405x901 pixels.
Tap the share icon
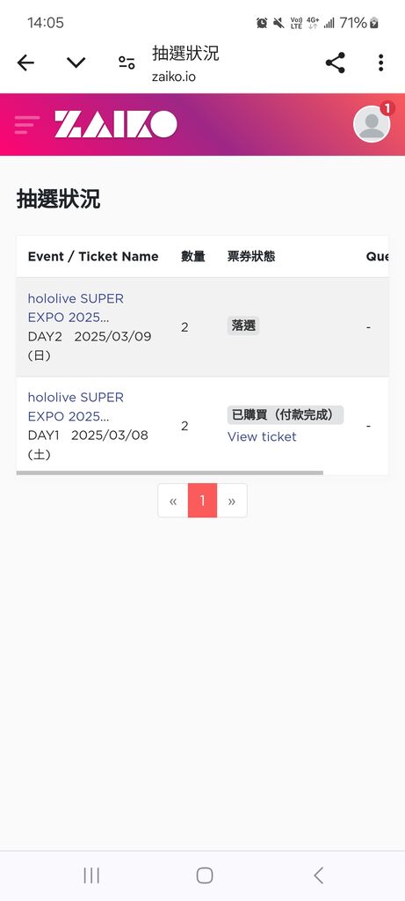click(x=335, y=62)
